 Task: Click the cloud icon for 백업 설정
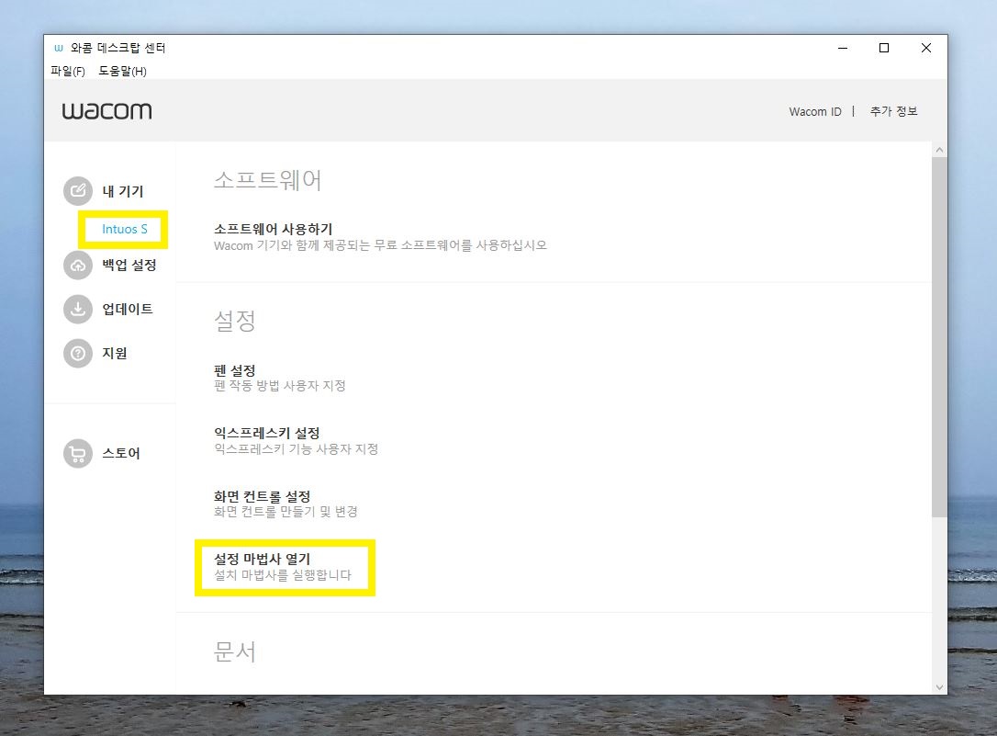[77, 265]
